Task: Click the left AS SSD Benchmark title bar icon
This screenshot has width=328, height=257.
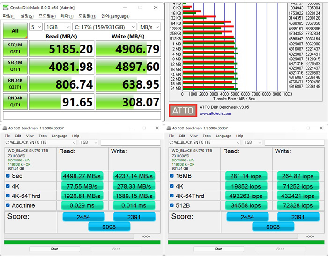Action: tap(5, 128)
